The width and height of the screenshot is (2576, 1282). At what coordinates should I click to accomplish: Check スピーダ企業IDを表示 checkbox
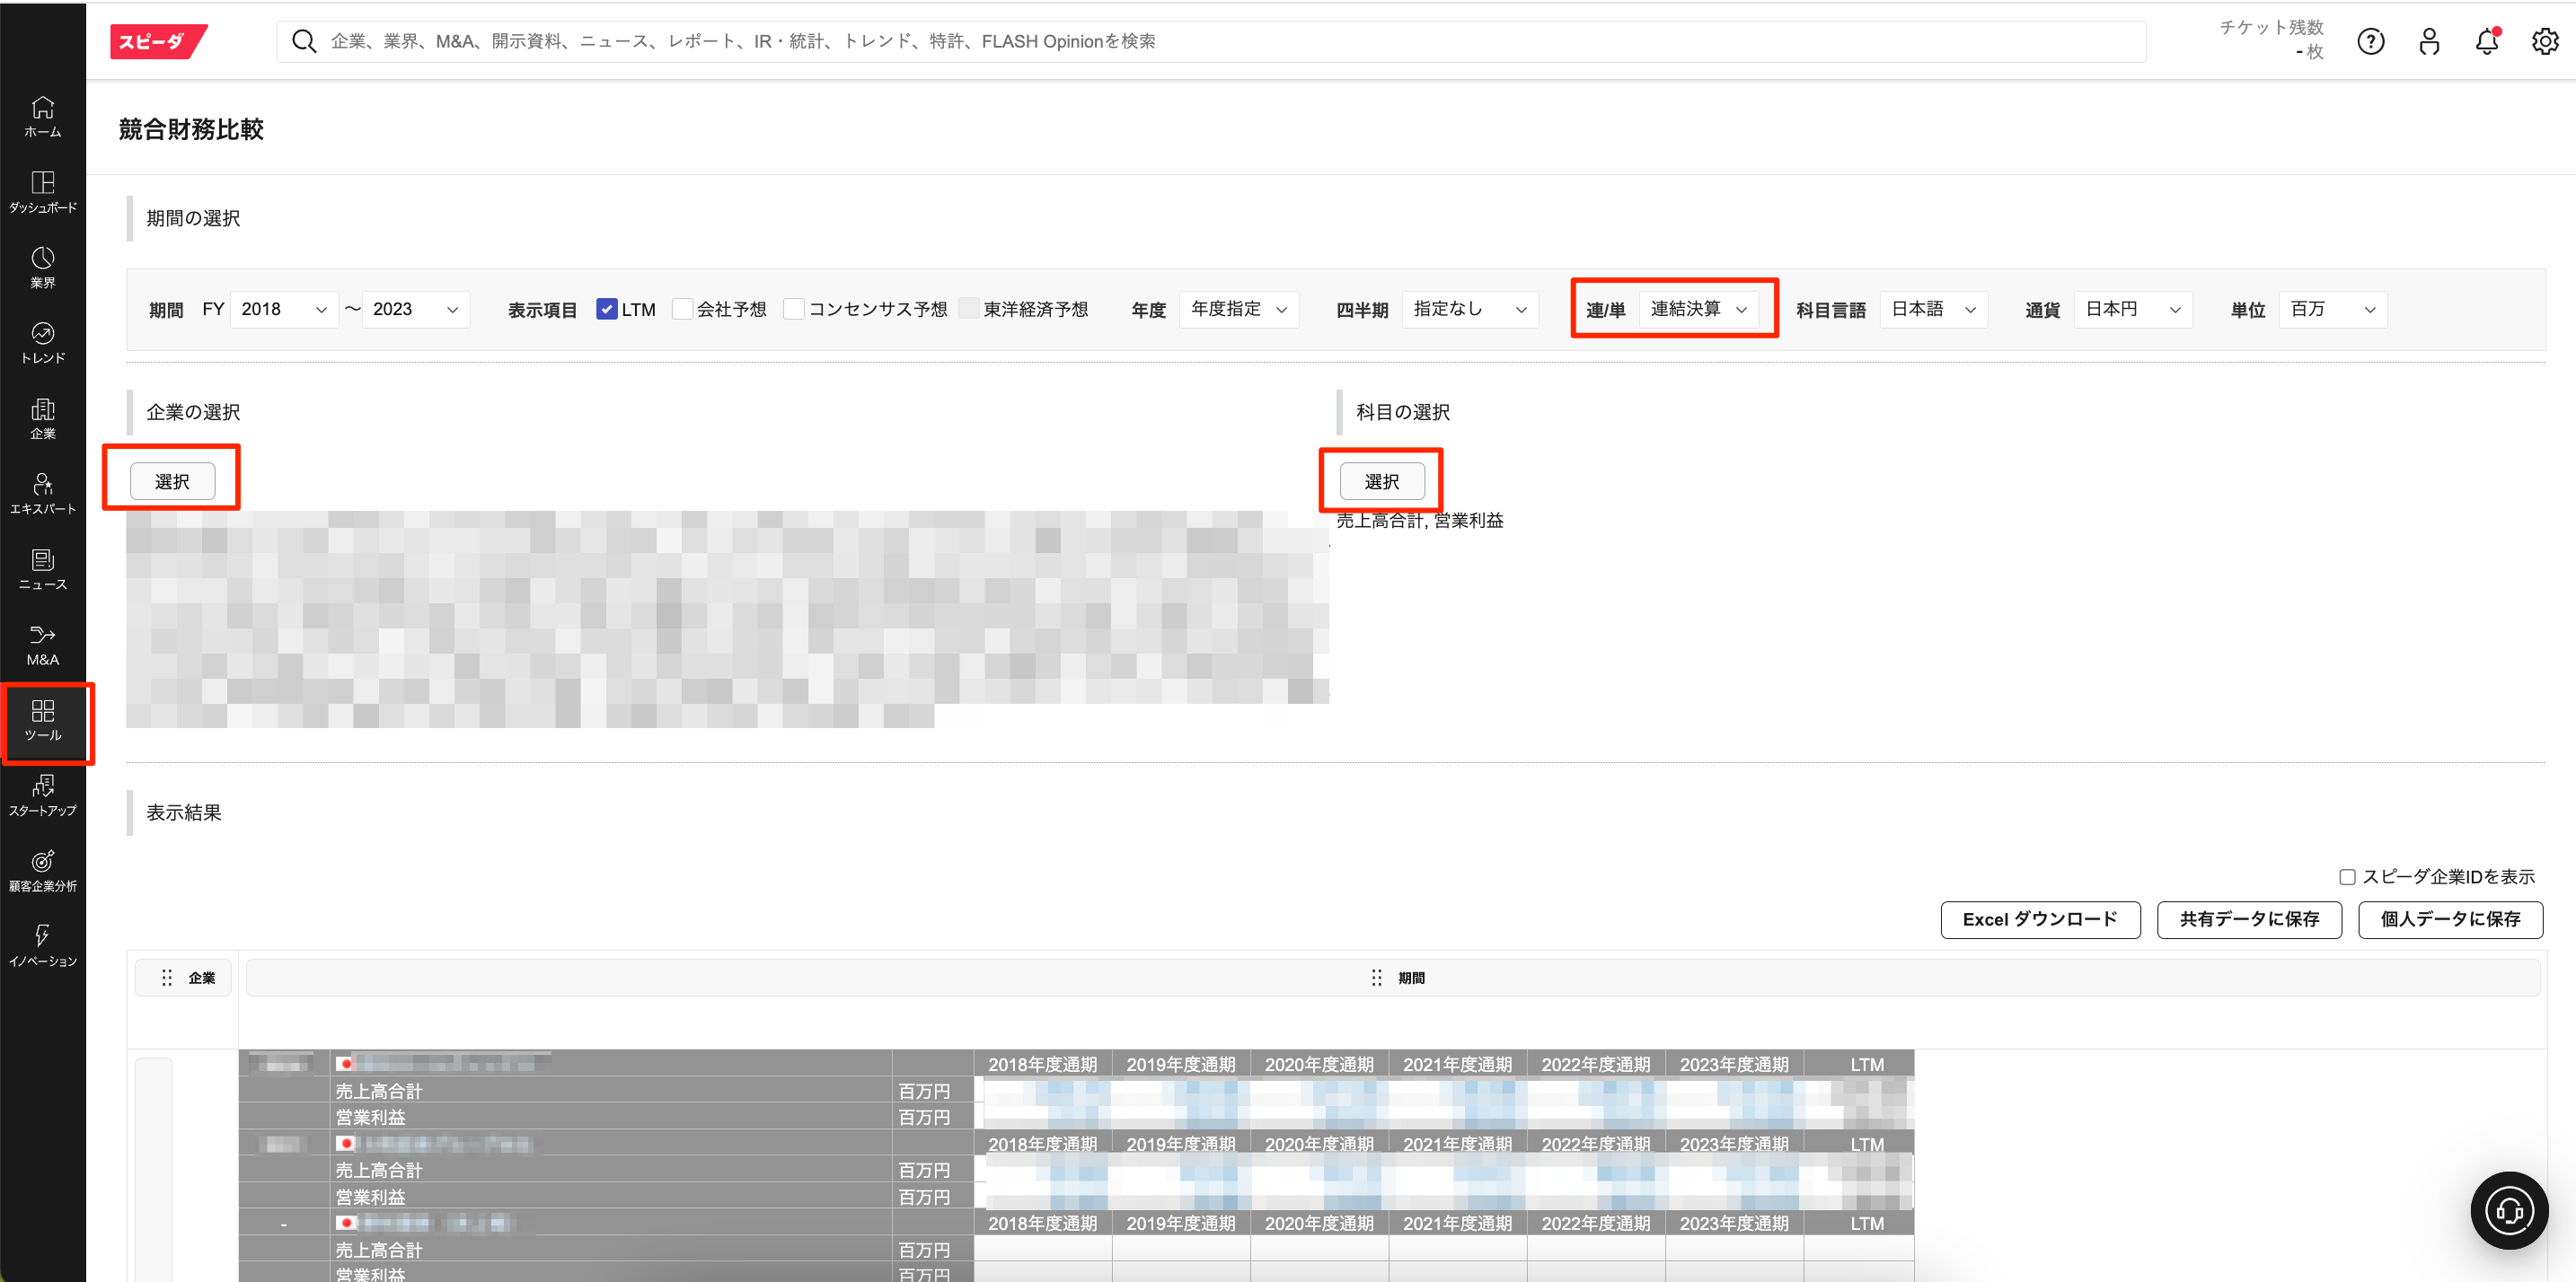coord(2347,876)
